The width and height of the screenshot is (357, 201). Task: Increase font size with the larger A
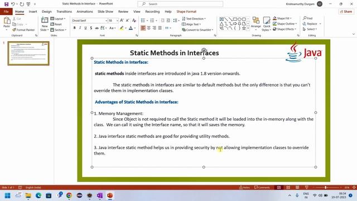click(x=122, y=21)
